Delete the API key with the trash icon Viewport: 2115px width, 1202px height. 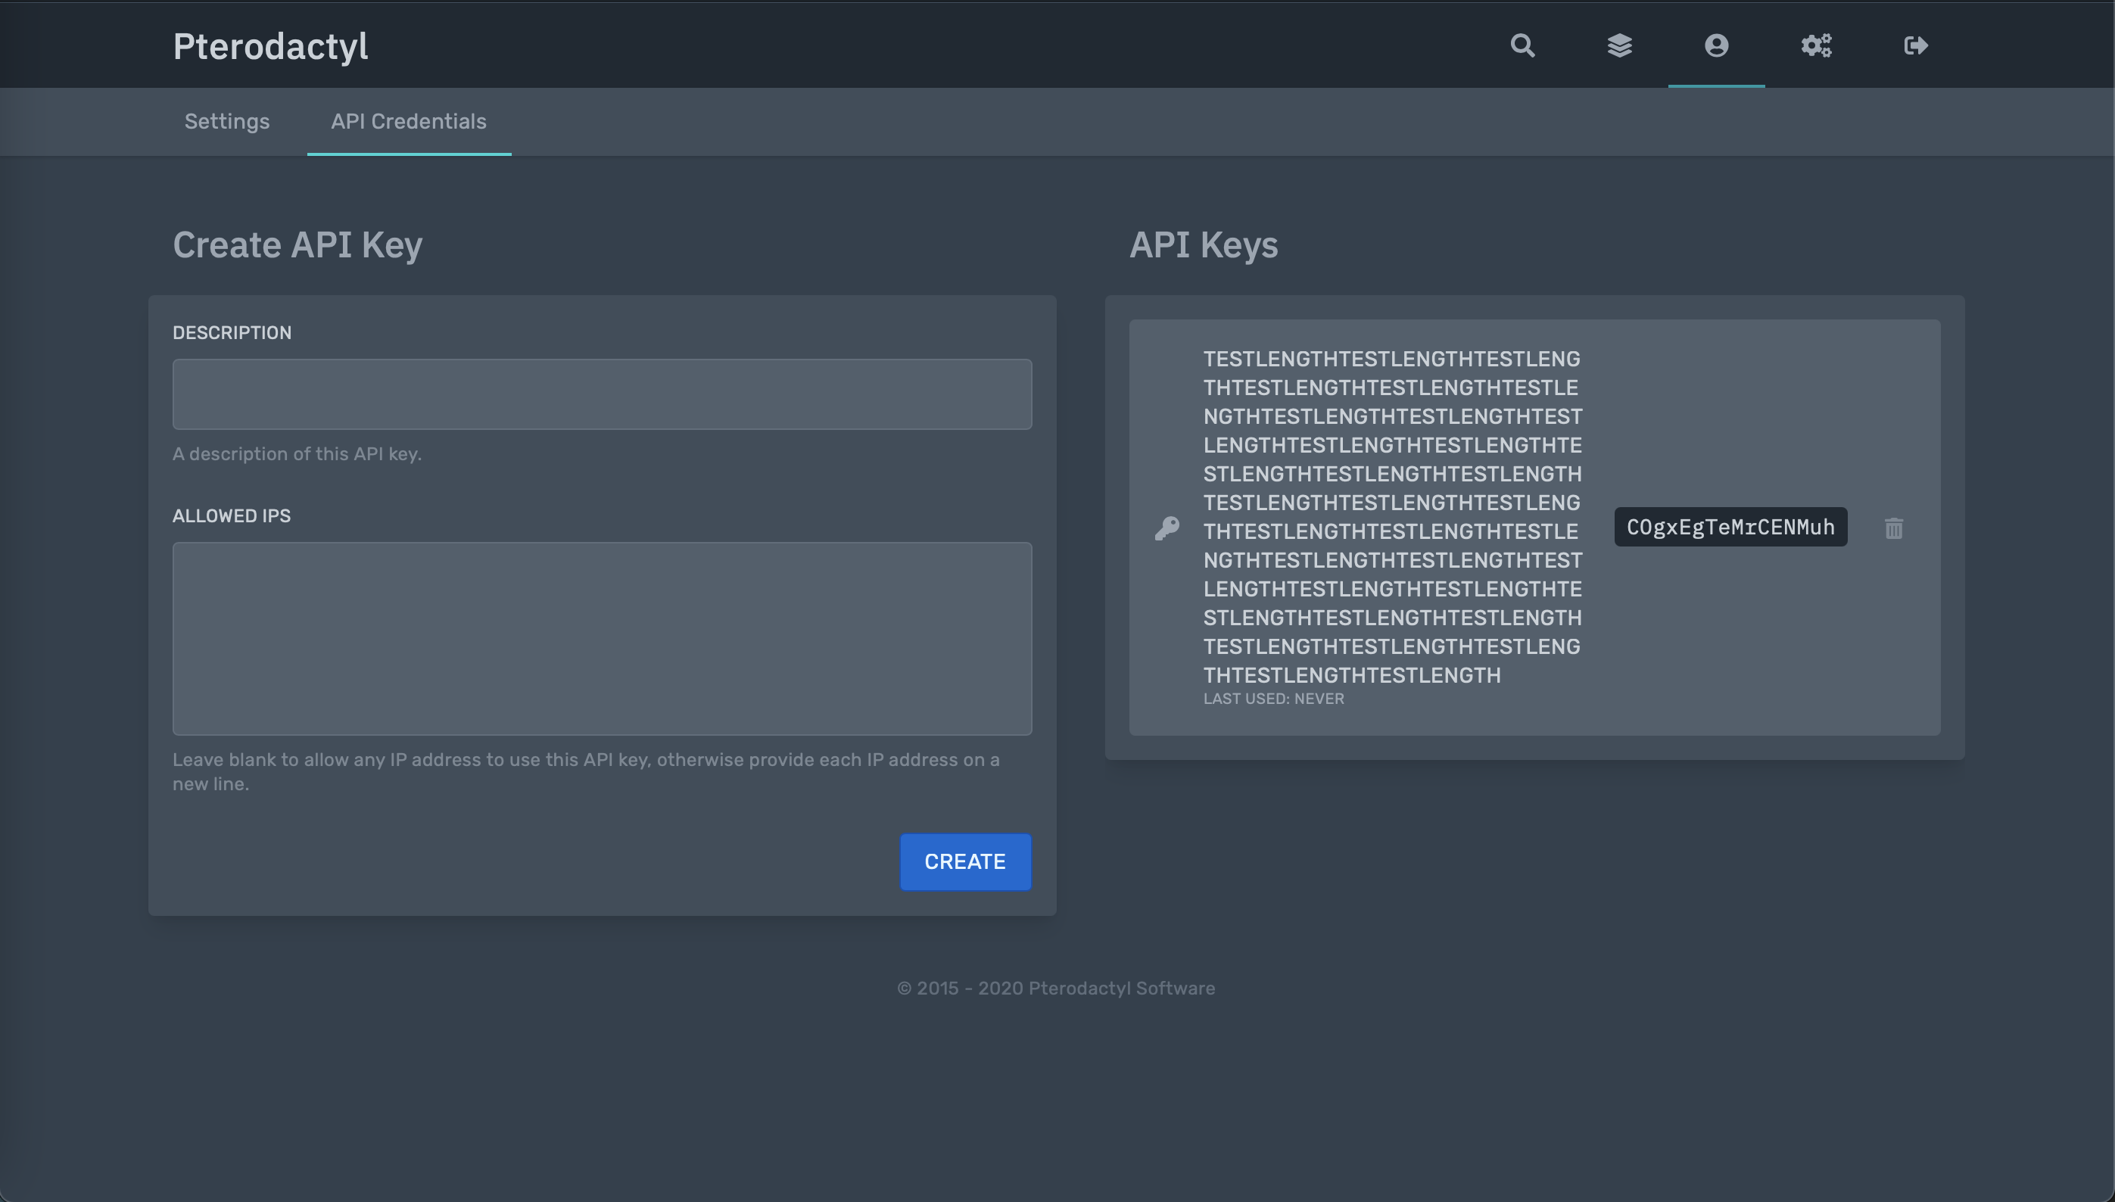pyautogui.click(x=1893, y=528)
